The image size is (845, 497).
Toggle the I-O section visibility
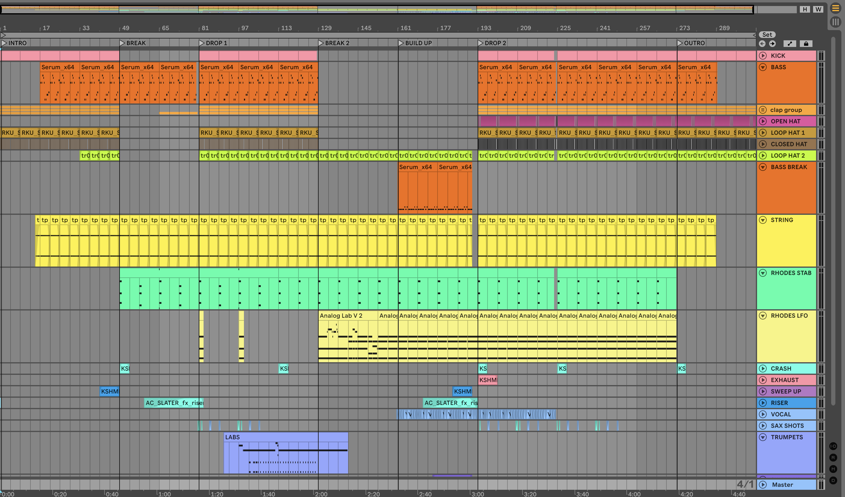pos(833,446)
